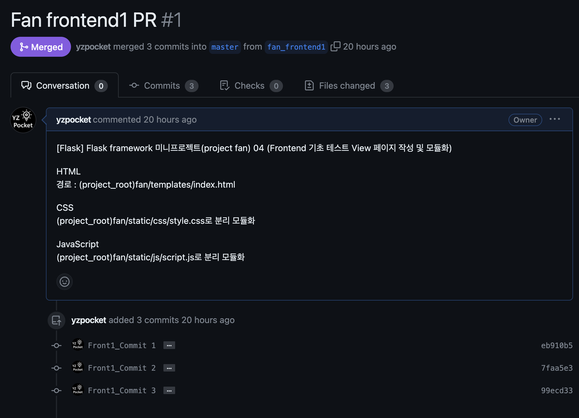Open commit hash eb910b5

(x=556, y=345)
